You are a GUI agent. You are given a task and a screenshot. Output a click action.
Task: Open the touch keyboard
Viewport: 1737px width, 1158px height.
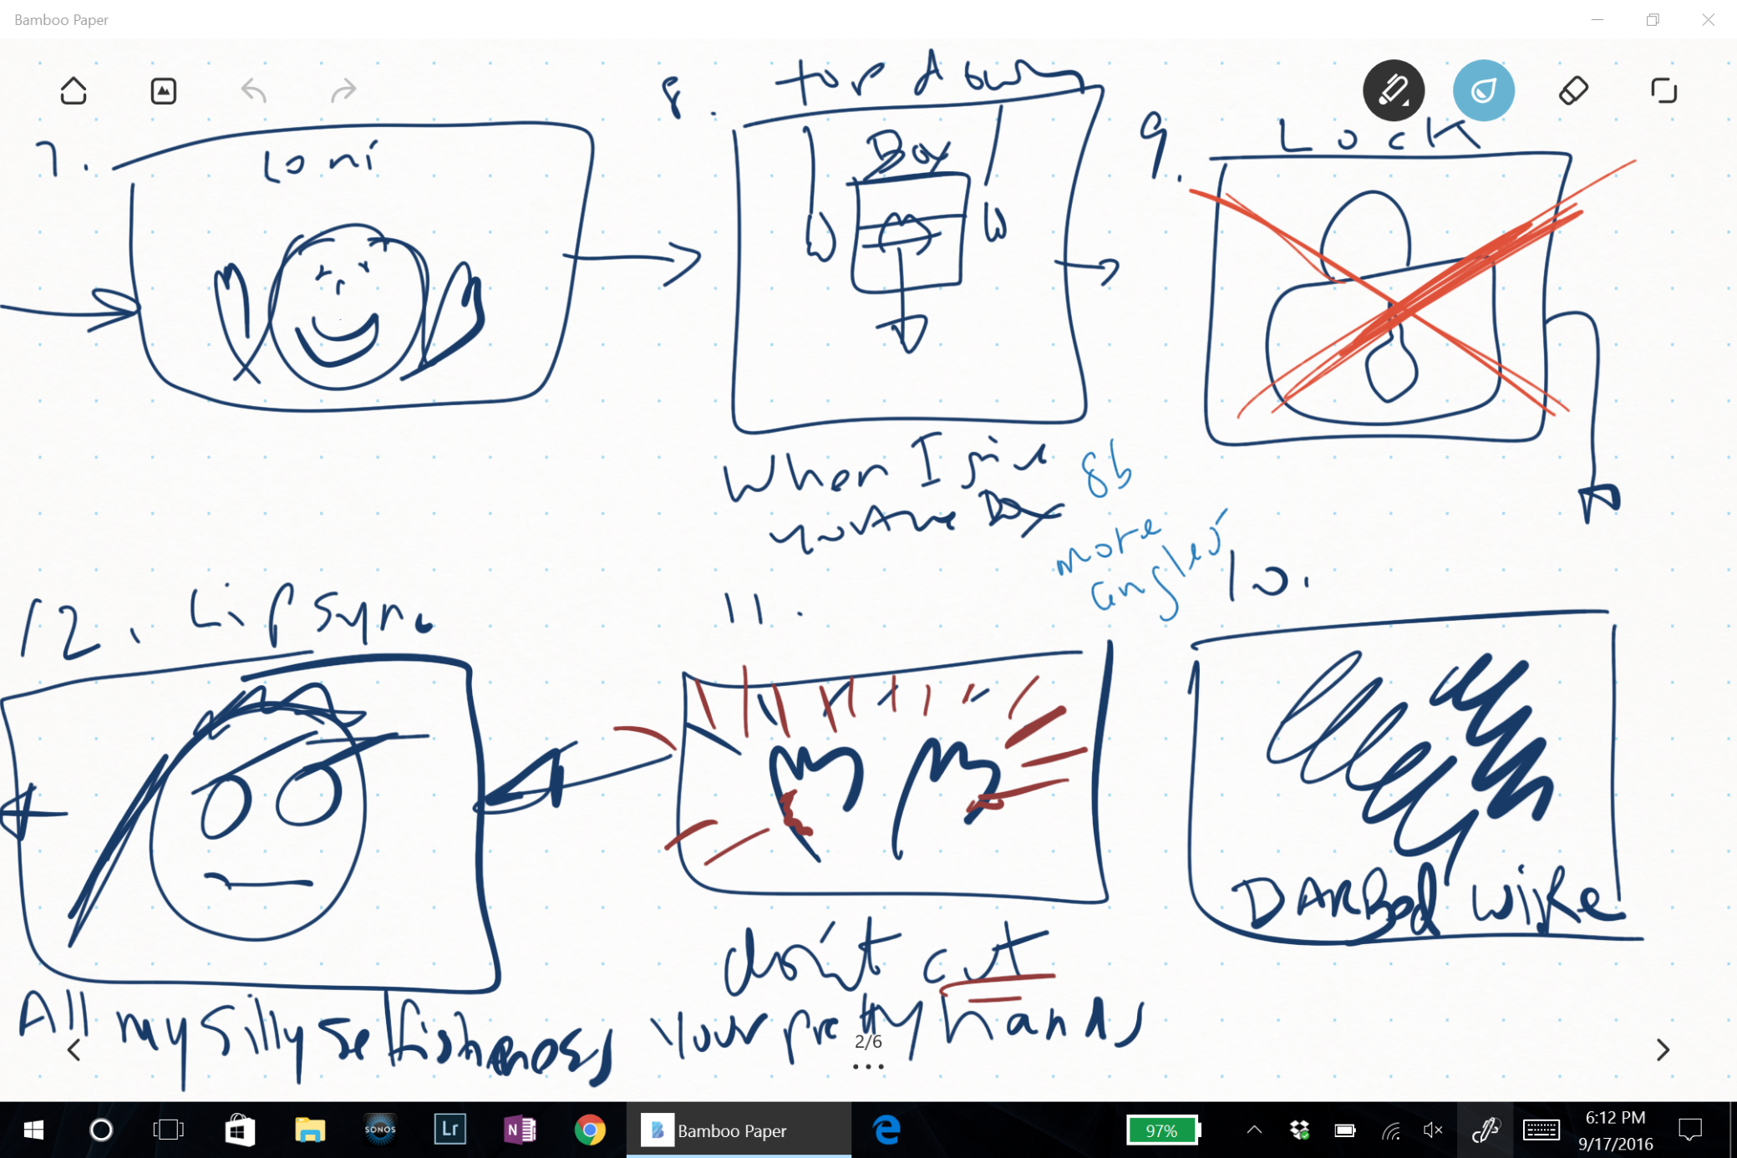click(1541, 1130)
